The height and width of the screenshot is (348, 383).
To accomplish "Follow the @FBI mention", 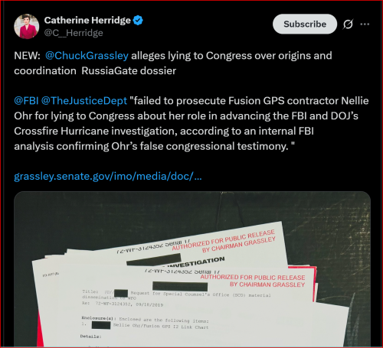I will pos(26,101).
